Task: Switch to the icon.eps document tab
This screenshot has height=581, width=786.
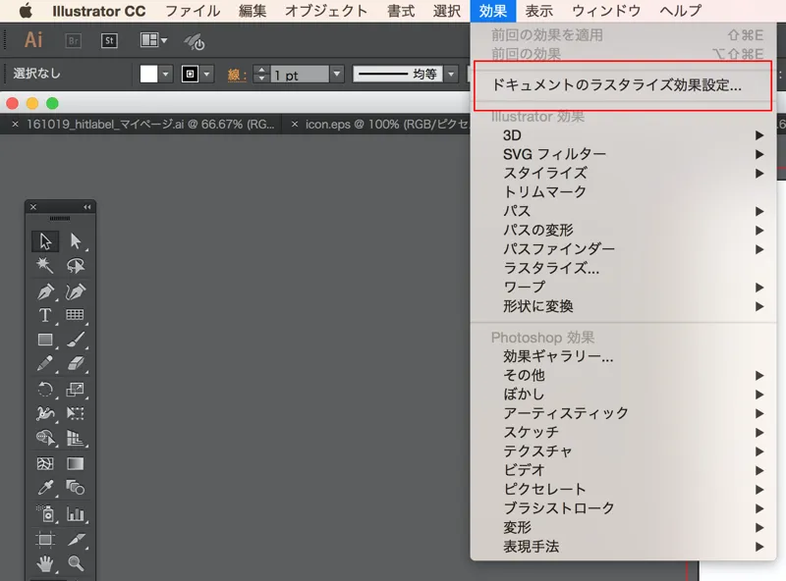Action: [386, 125]
